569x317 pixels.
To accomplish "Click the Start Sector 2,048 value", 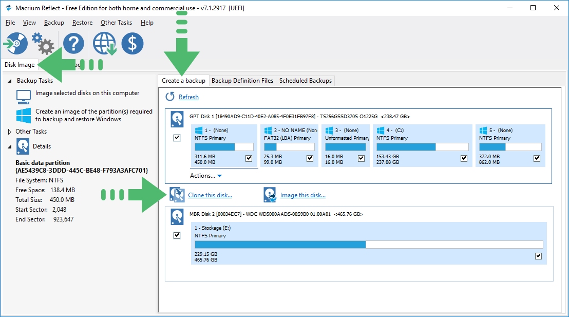I will pyautogui.click(x=59, y=210).
